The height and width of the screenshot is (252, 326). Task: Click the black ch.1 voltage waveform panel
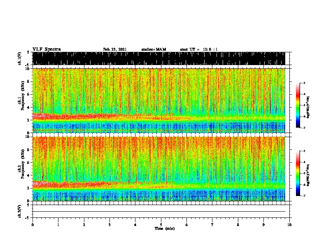[158, 58]
